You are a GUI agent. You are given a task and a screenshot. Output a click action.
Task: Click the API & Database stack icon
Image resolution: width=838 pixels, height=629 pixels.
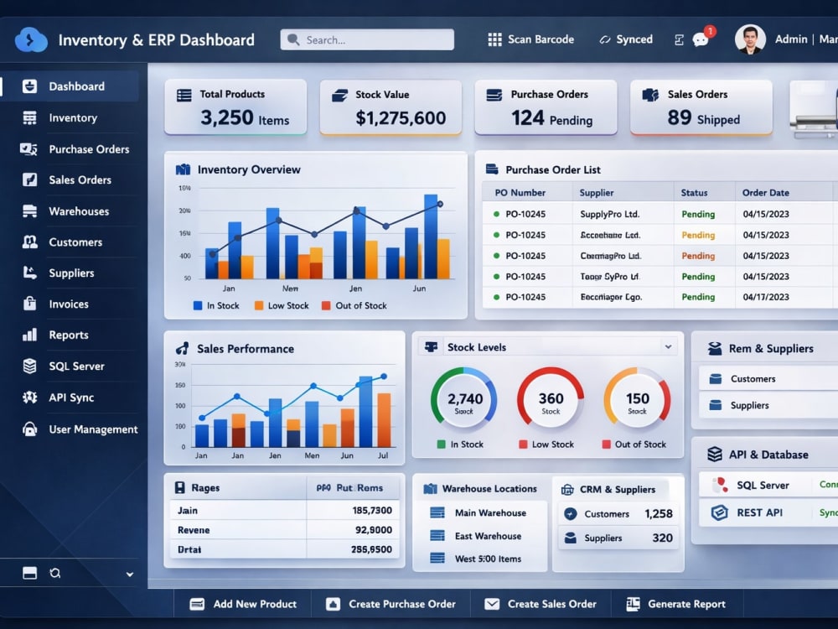click(x=715, y=455)
